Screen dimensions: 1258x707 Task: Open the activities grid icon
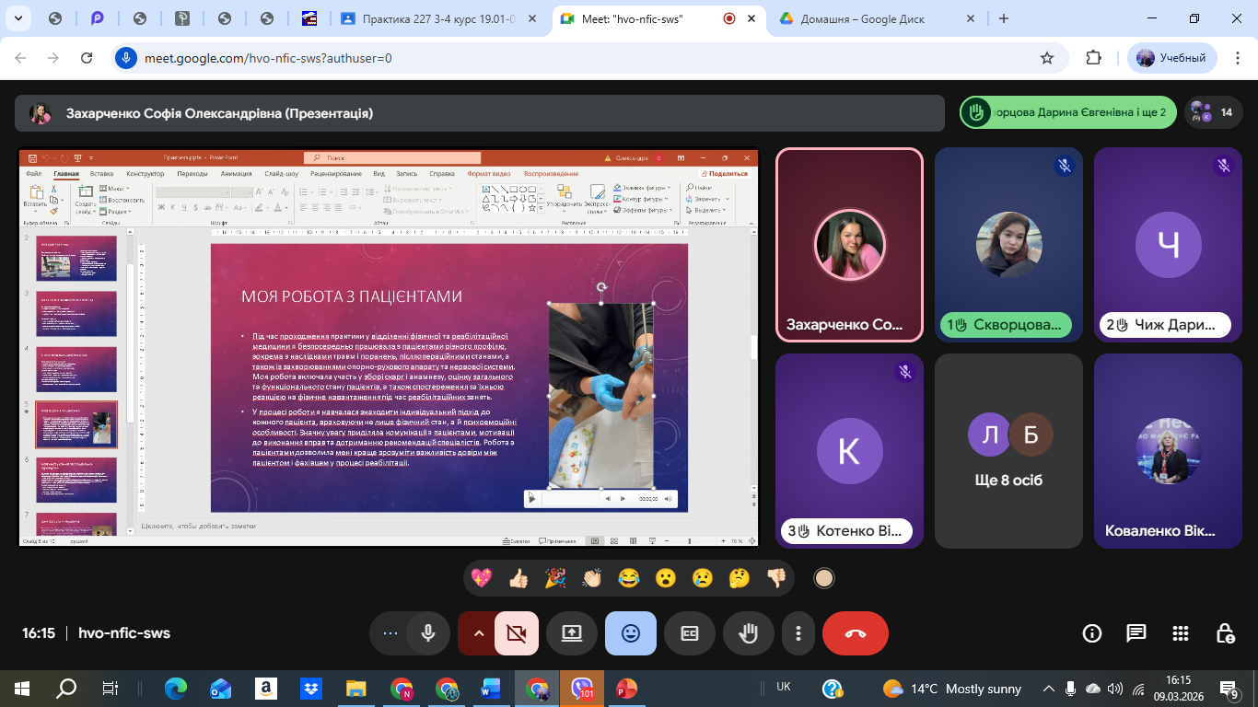[1181, 633]
